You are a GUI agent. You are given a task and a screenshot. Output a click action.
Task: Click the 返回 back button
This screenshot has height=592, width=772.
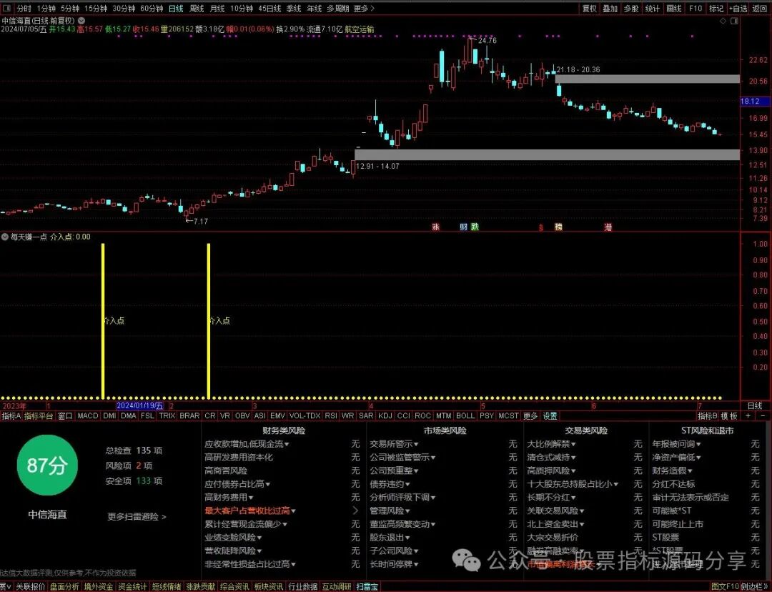click(x=760, y=9)
